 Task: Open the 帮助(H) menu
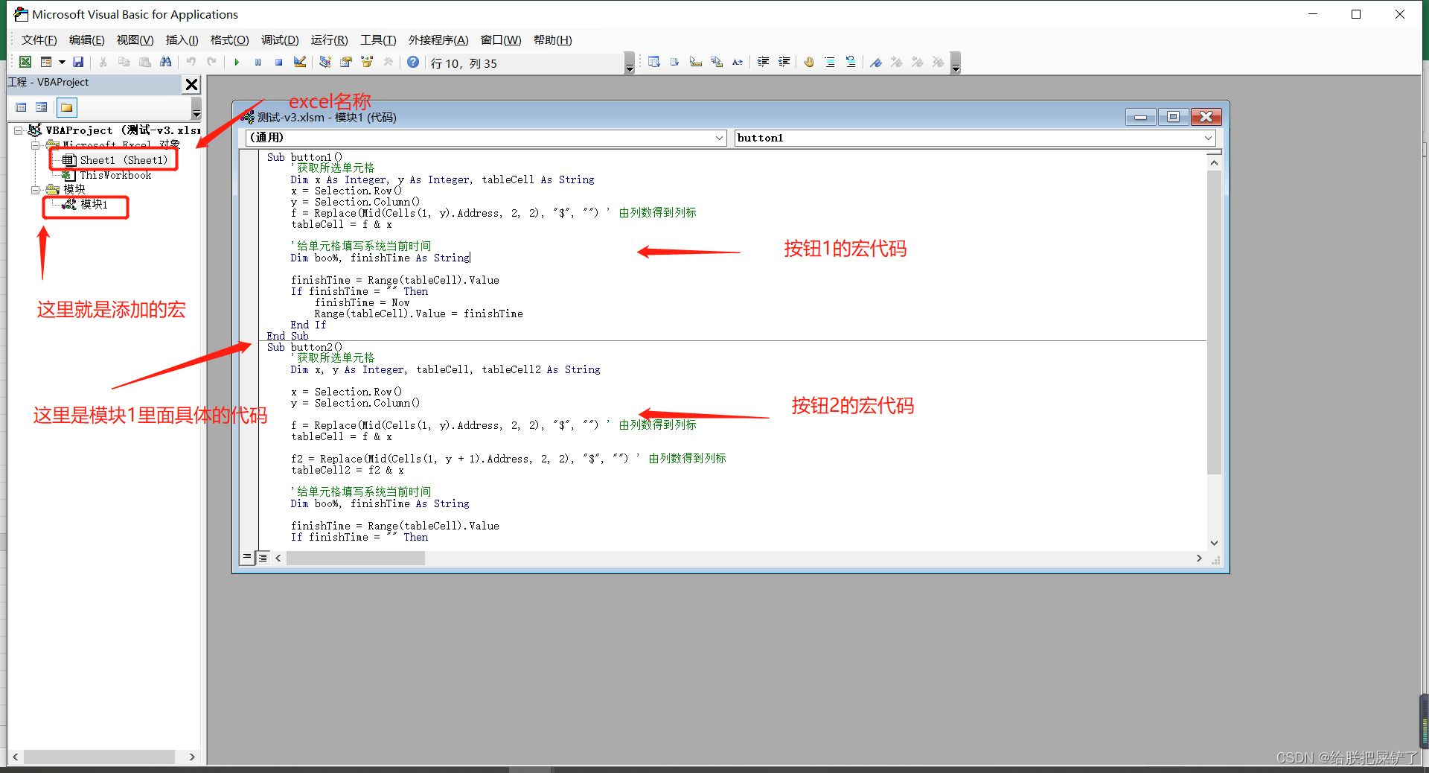pos(553,40)
